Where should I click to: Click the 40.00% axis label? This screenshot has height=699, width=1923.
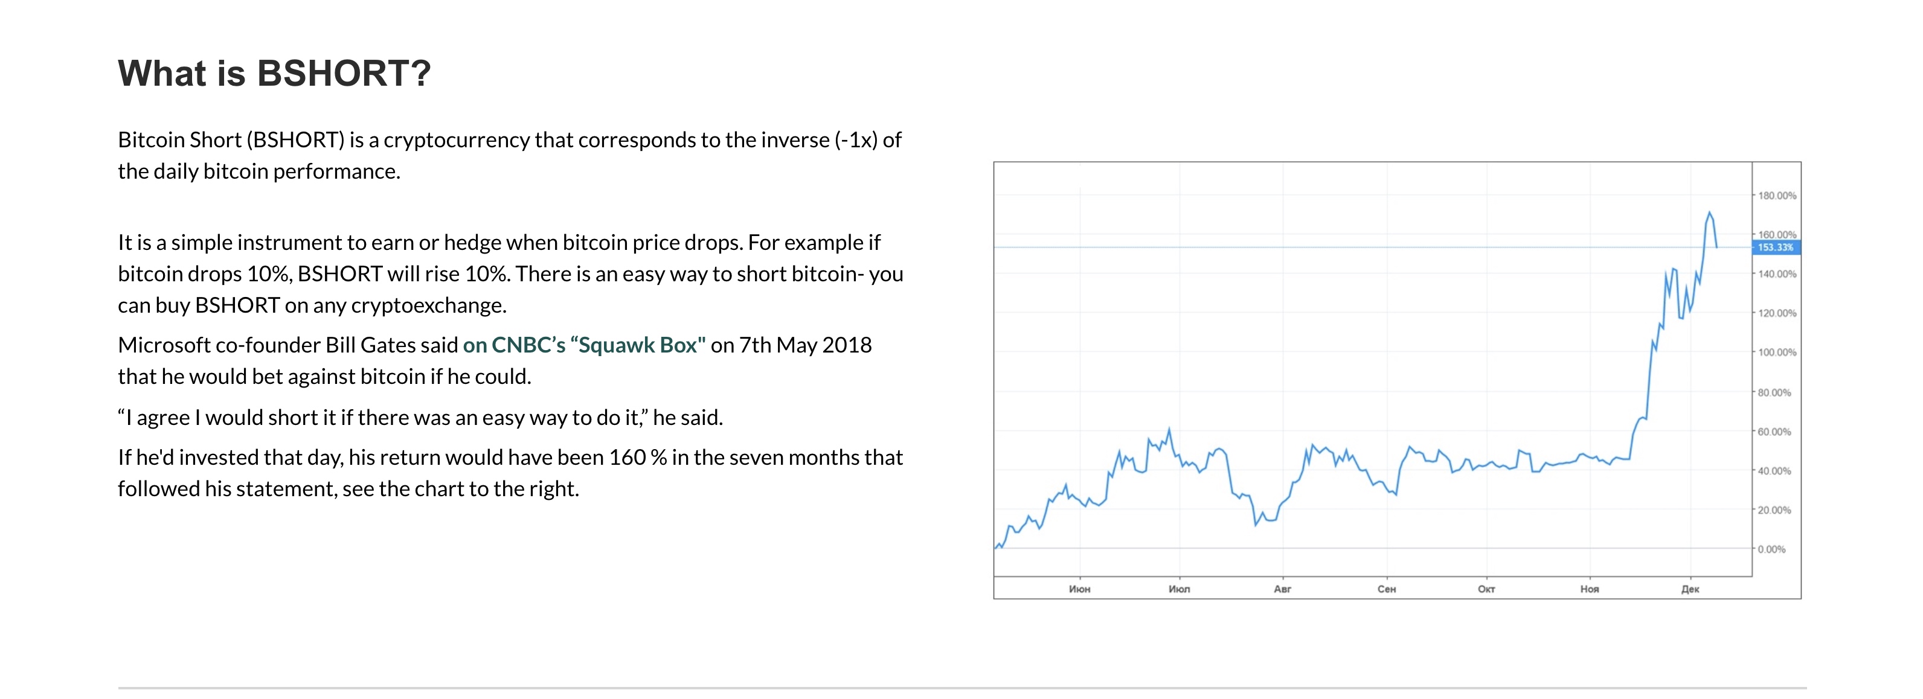click(1774, 471)
